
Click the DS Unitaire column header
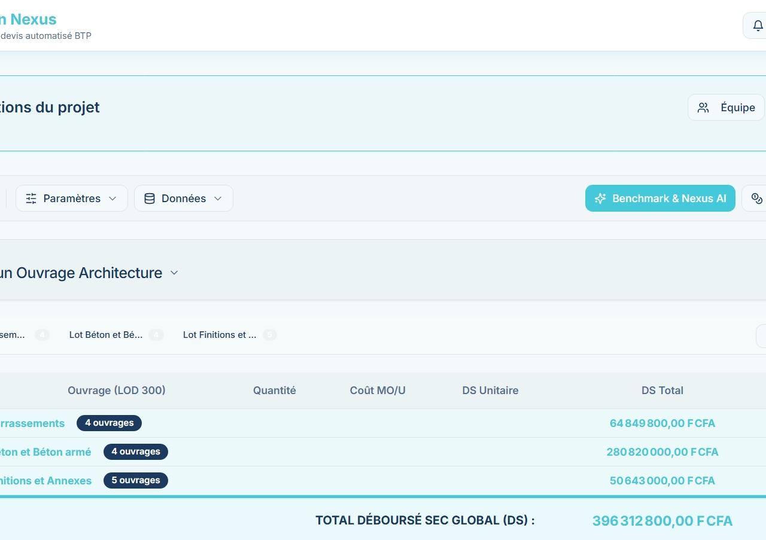click(x=490, y=390)
